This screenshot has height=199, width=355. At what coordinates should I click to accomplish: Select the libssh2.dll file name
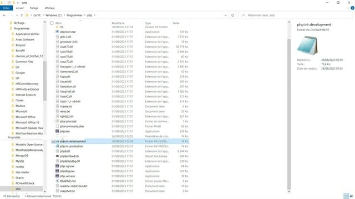click(66, 96)
